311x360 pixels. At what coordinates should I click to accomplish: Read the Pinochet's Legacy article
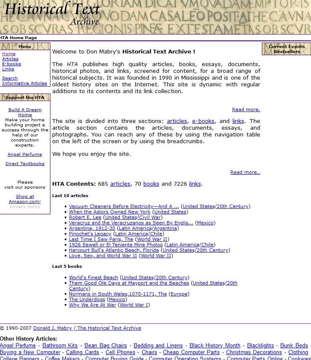(90, 234)
